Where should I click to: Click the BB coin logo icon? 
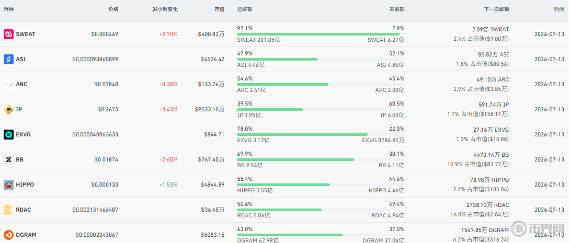[8, 159]
